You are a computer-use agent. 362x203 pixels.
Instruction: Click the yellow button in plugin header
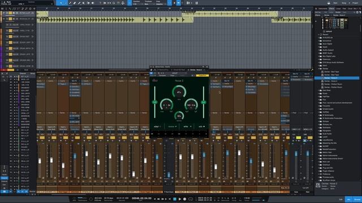click(x=202, y=76)
